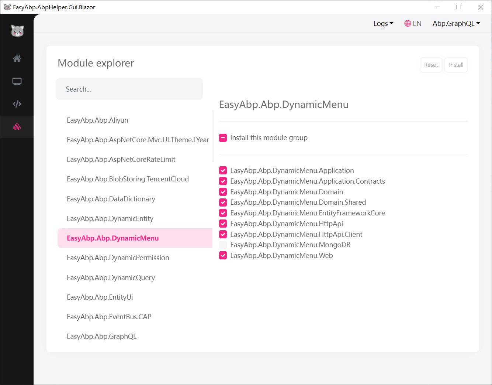Viewport: 492px width, 385px height.
Task: Select AspNetCore.Mvc.UI.Theme.LYear module
Action: (x=135, y=140)
